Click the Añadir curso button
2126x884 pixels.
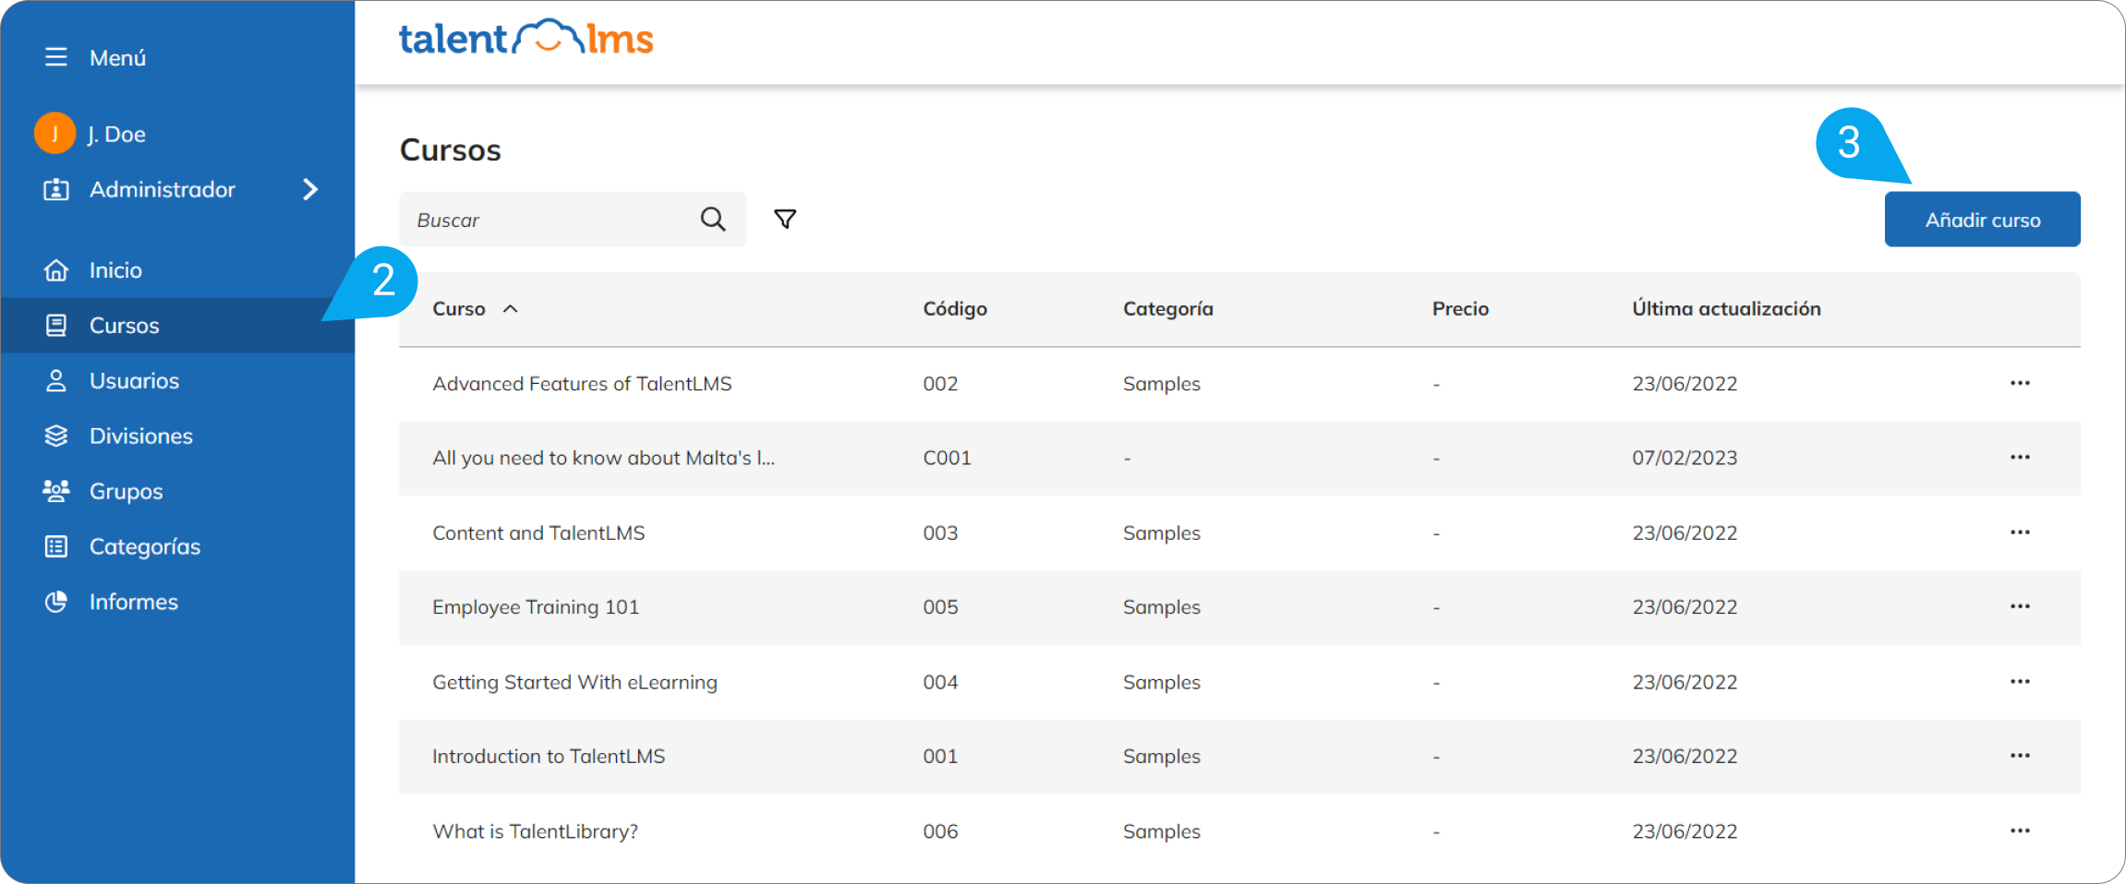tap(1982, 220)
